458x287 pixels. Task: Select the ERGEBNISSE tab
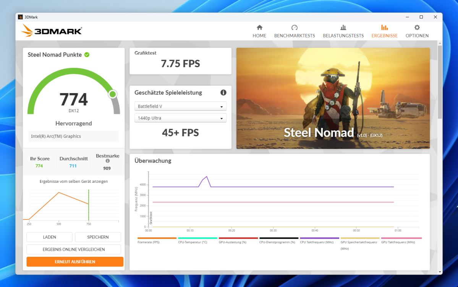pyautogui.click(x=384, y=32)
